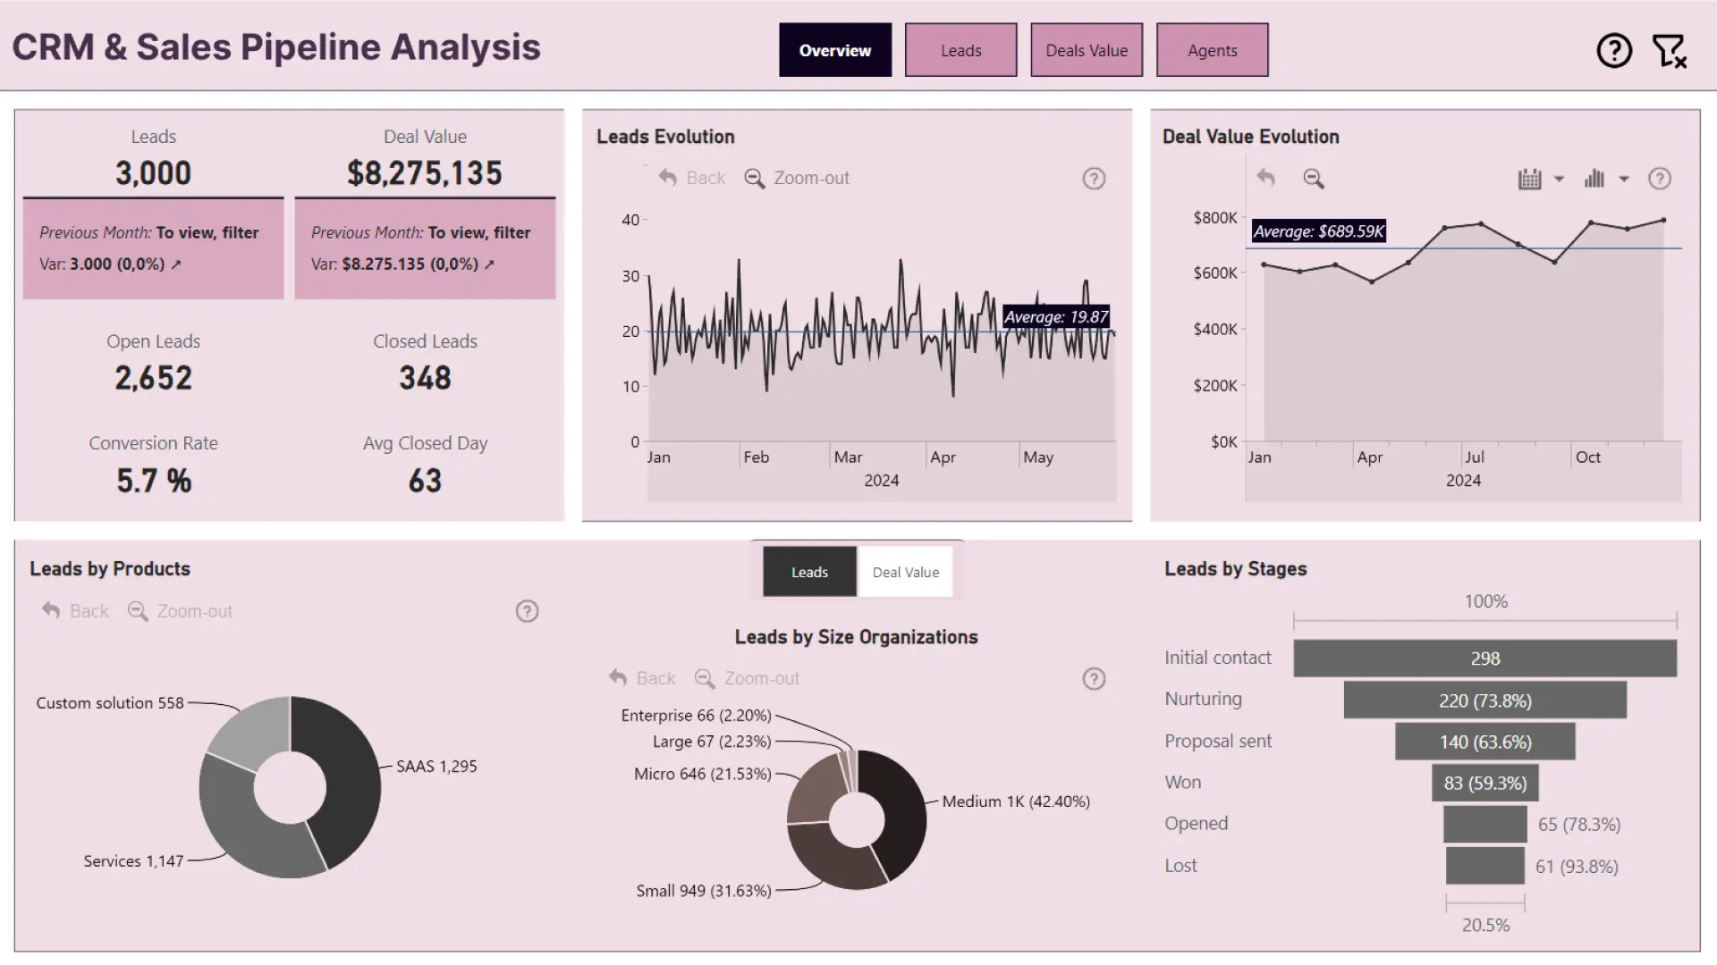Click variance arrow icon under Deal Value card
This screenshot has height=965, width=1717.
[x=489, y=264]
